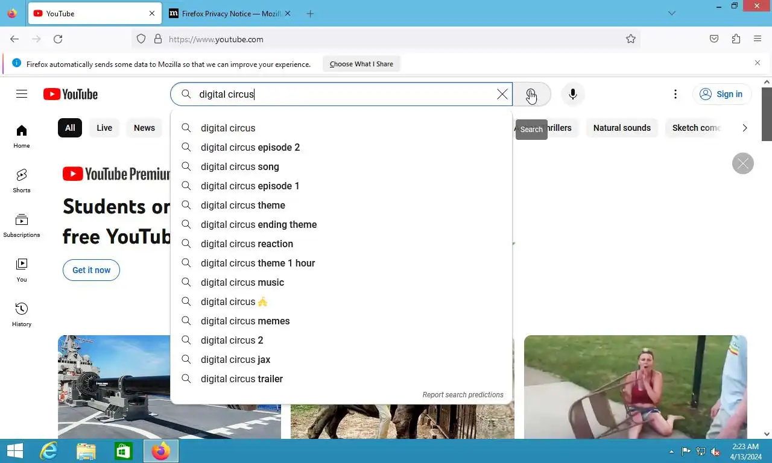The width and height of the screenshot is (772, 463).
Task: Expand the list all tabs dropdown
Action: click(672, 13)
